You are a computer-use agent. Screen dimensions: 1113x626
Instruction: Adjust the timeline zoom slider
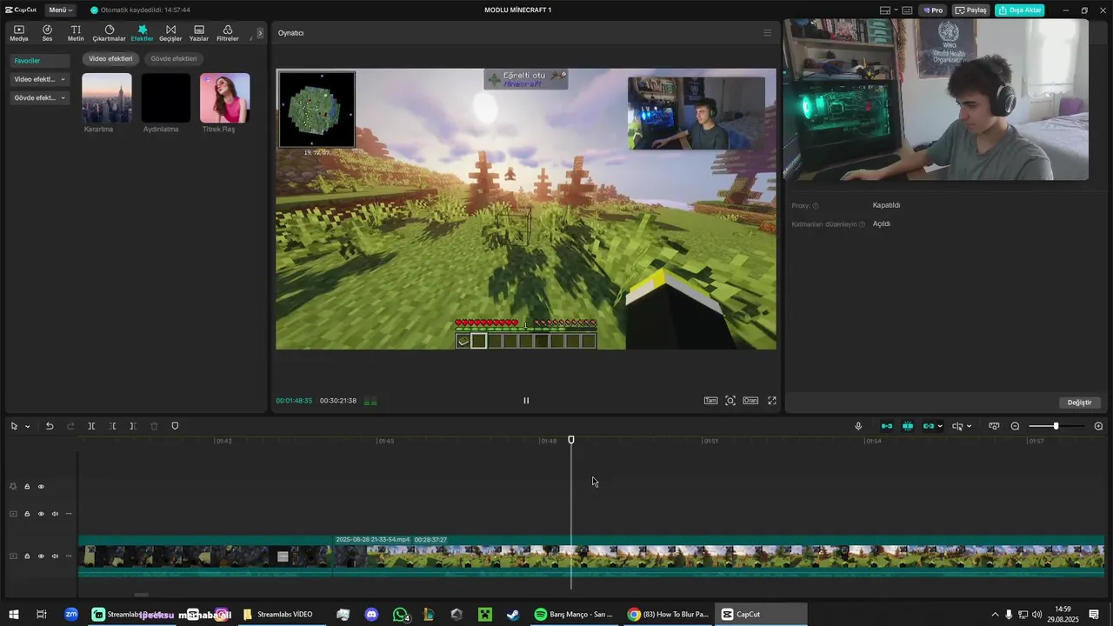click(1056, 426)
